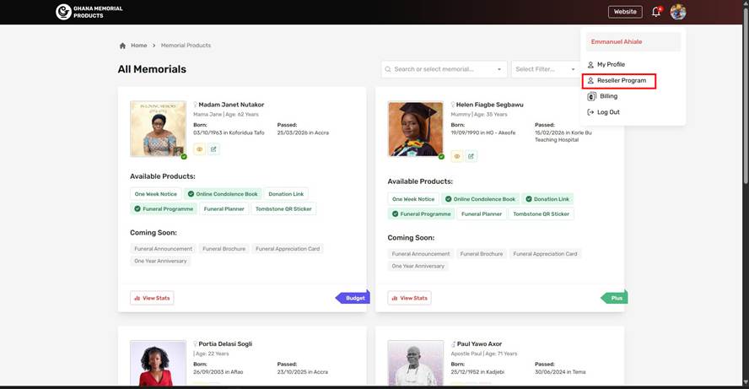The width and height of the screenshot is (749, 389).
Task: Select Tombstone QR Sticker on Helen's card
Action: coord(542,214)
